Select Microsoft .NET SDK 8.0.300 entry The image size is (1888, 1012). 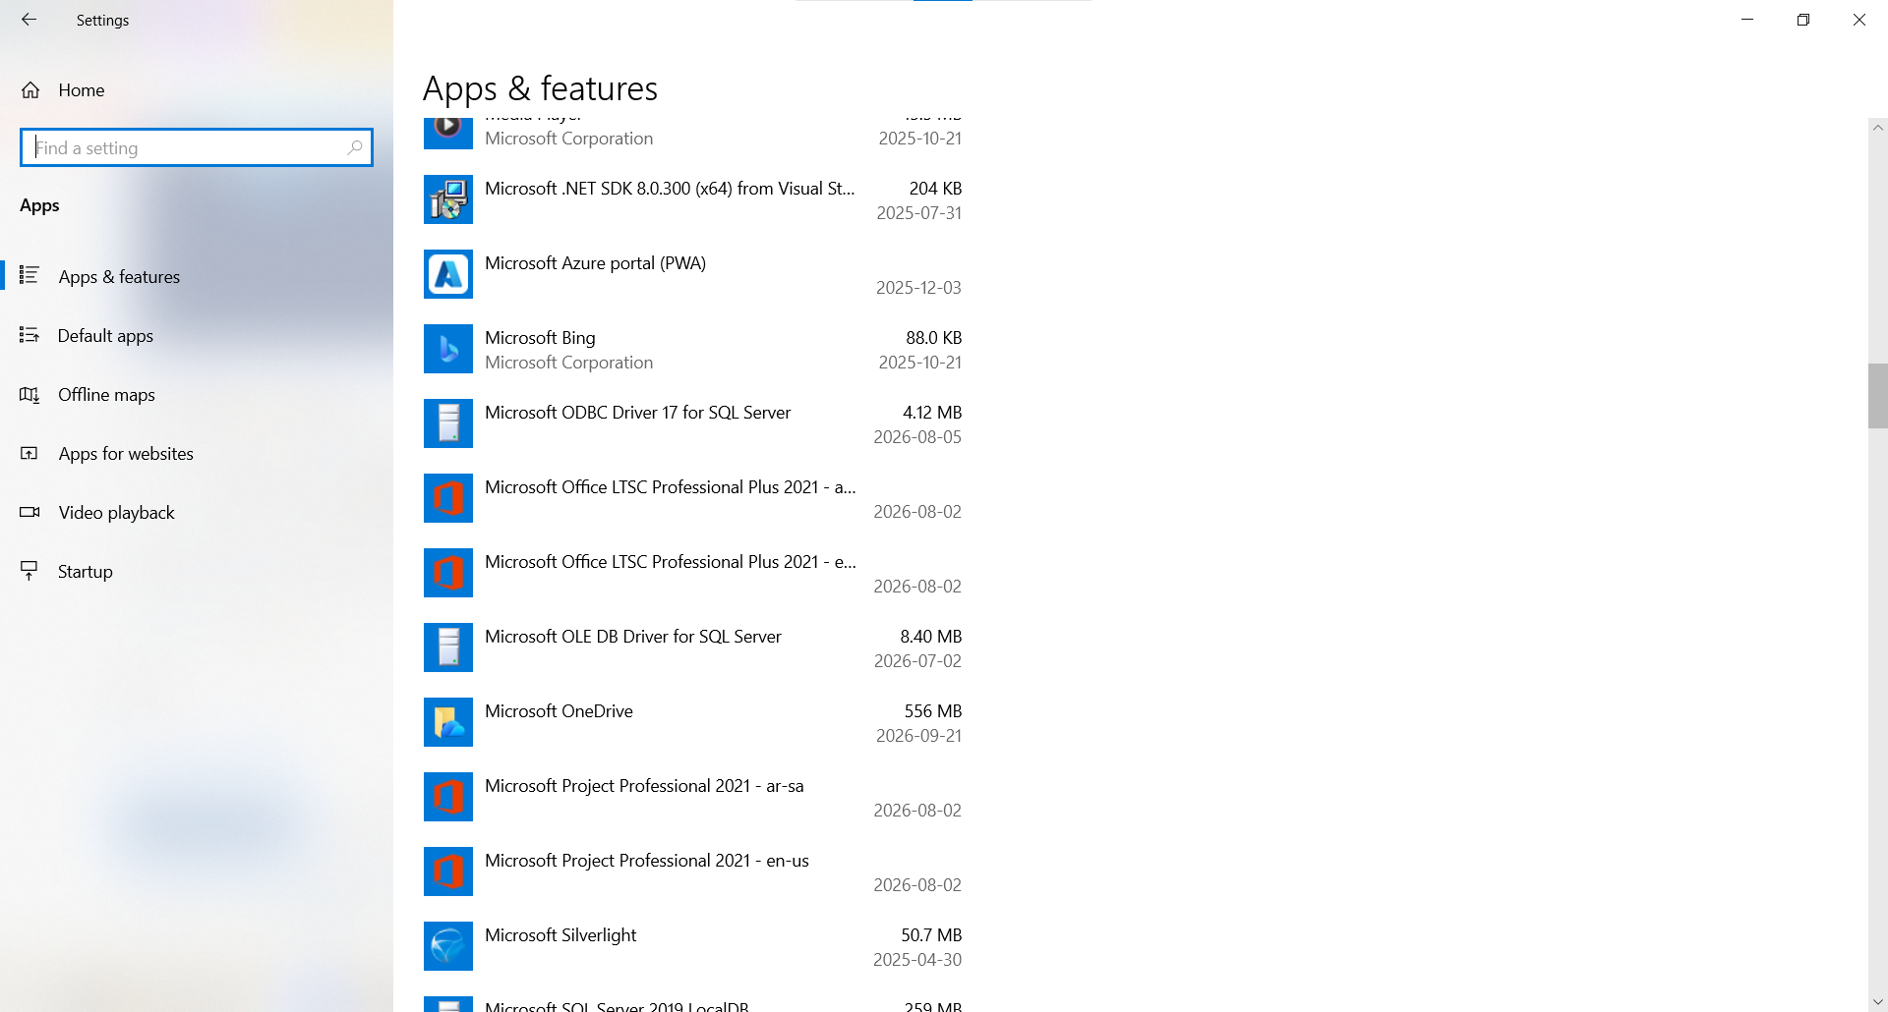tap(670, 189)
